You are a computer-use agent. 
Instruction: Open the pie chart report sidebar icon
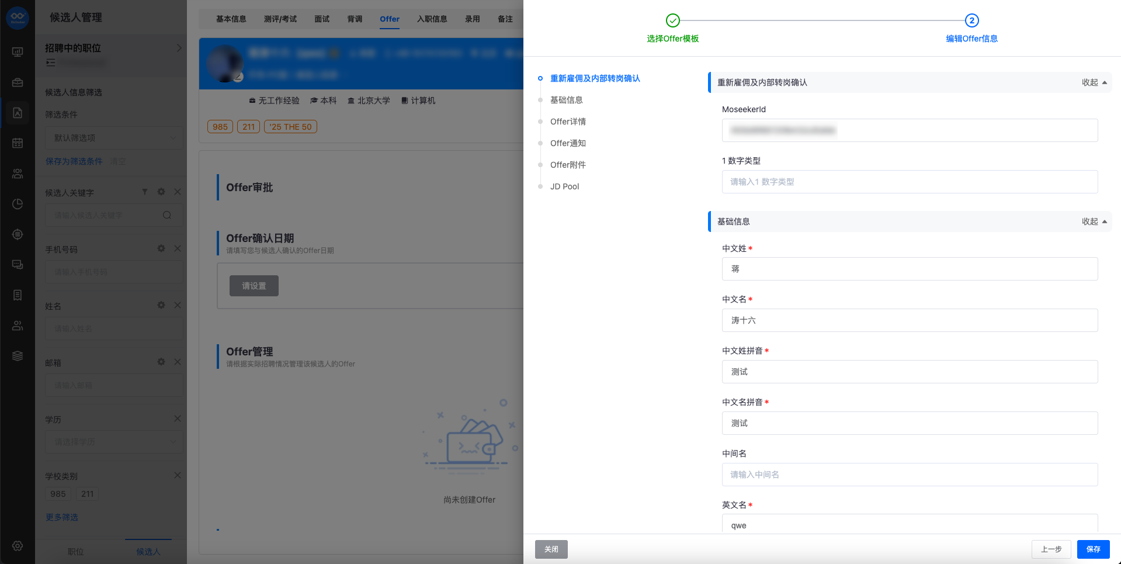point(18,204)
